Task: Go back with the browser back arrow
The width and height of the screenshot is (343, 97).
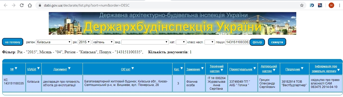Action: point(5,5)
